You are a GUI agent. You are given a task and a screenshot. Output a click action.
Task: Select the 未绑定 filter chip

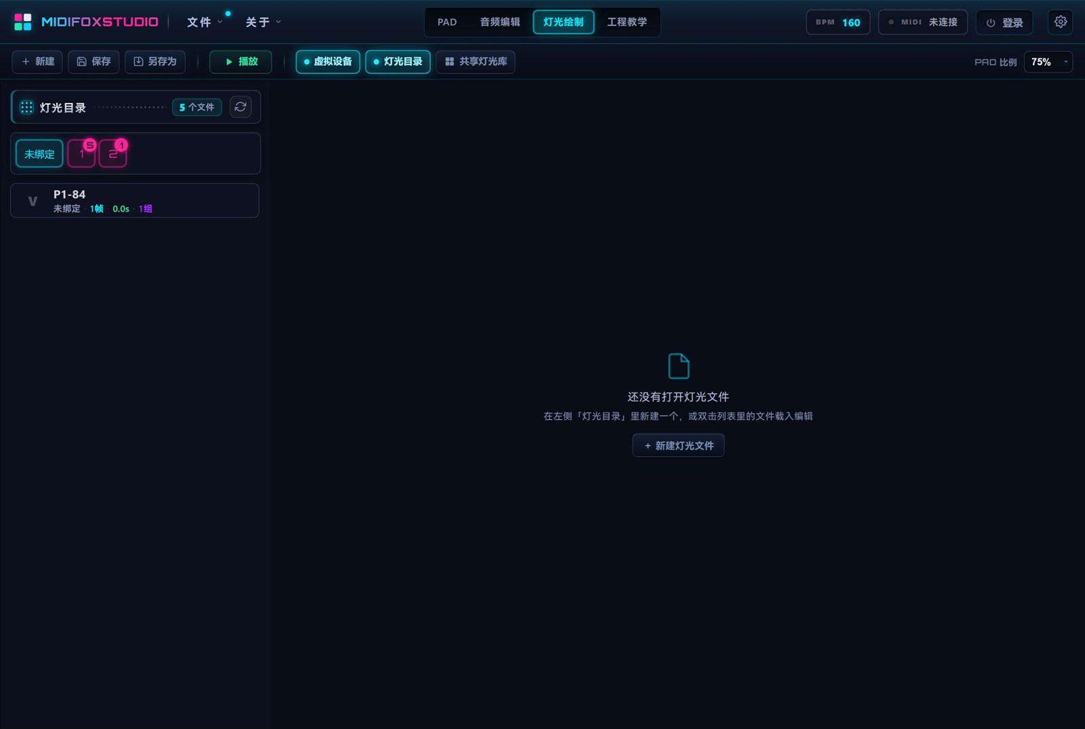point(39,154)
